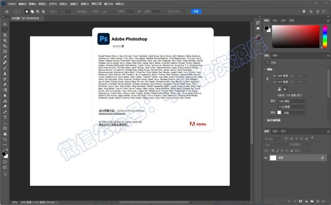The height and width of the screenshot is (205, 331).
Task: Close the 未标题-1 document tab
Action: tap(41, 18)
